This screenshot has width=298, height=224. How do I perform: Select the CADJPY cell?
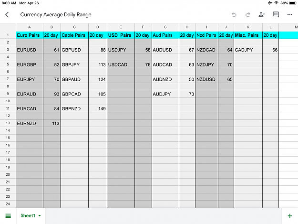(x=248, y=50)
